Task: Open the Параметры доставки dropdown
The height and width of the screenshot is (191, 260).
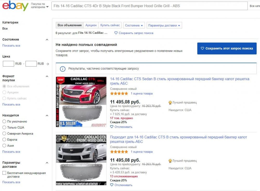Action: click(x=164, y=25)
